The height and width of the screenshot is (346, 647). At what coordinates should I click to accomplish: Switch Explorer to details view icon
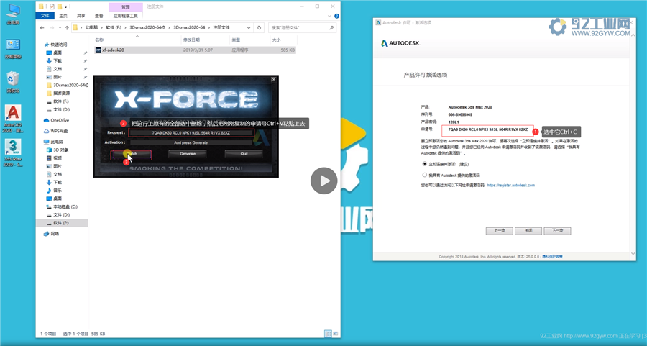pyautogui.click(x=328, y=333)
